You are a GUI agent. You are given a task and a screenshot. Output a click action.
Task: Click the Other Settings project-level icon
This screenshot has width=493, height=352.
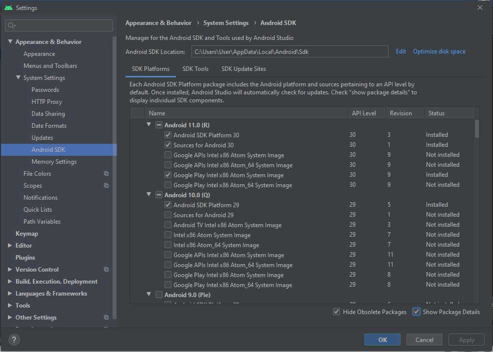106,318
